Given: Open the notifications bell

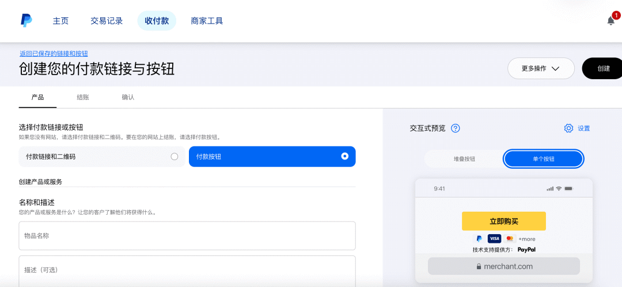Looking at the screenshot, I should [611, 21].
